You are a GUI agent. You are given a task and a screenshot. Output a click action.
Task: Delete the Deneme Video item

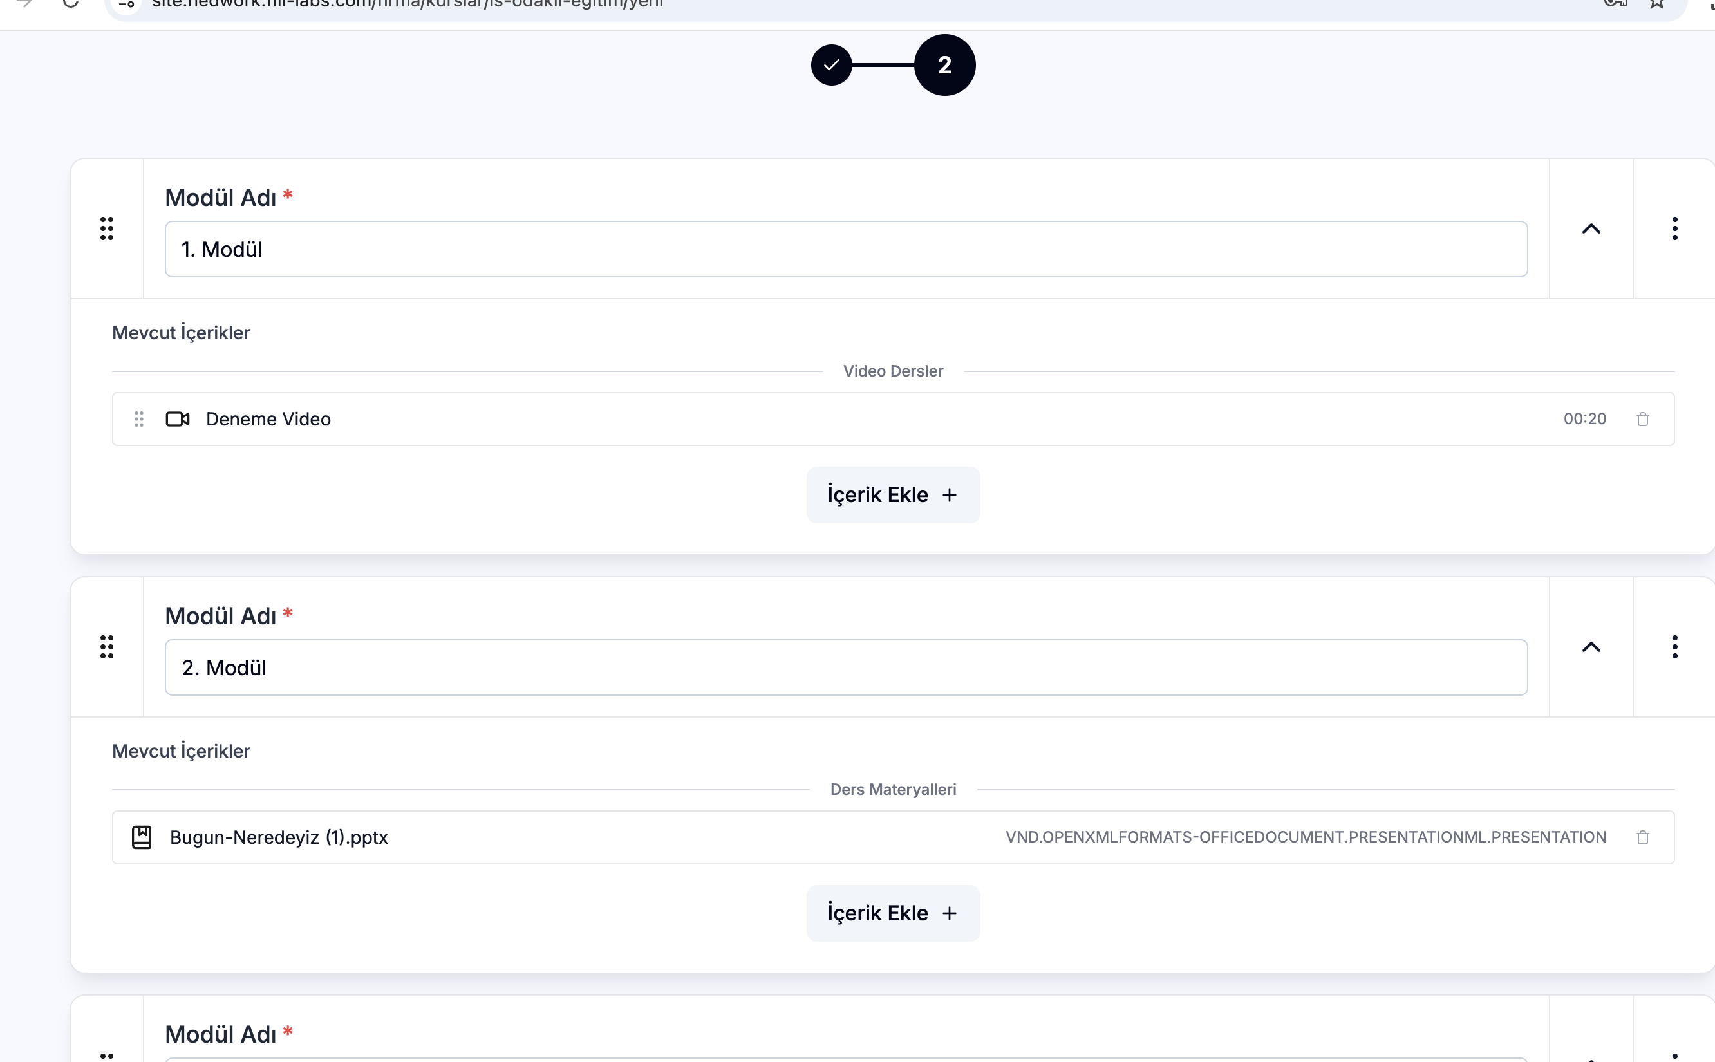click(x=1642, y=419)
